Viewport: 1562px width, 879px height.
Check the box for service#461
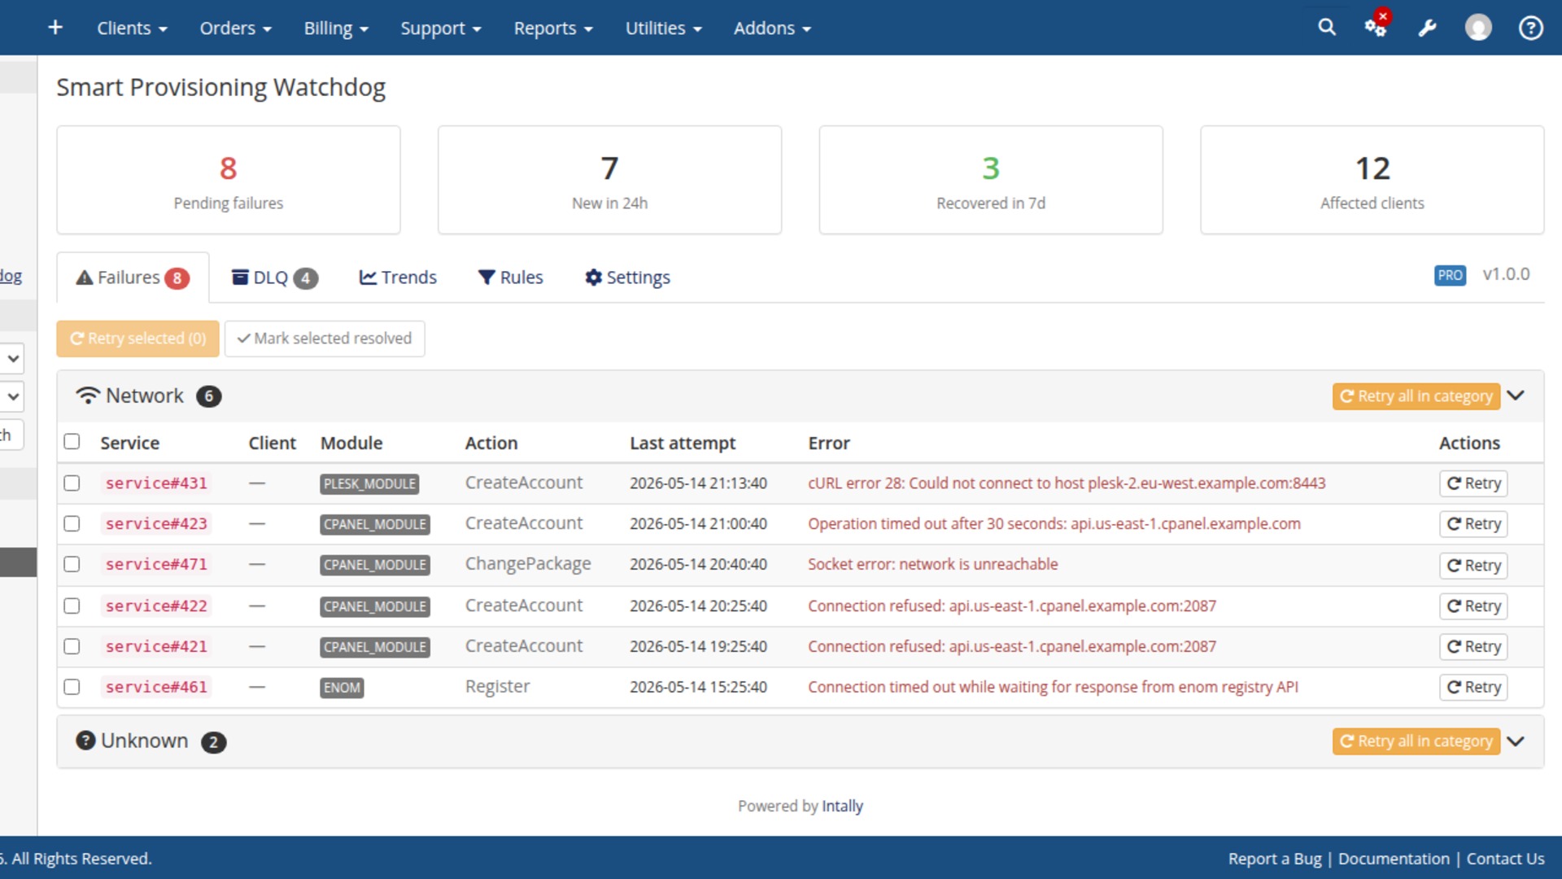click(72, 687)
